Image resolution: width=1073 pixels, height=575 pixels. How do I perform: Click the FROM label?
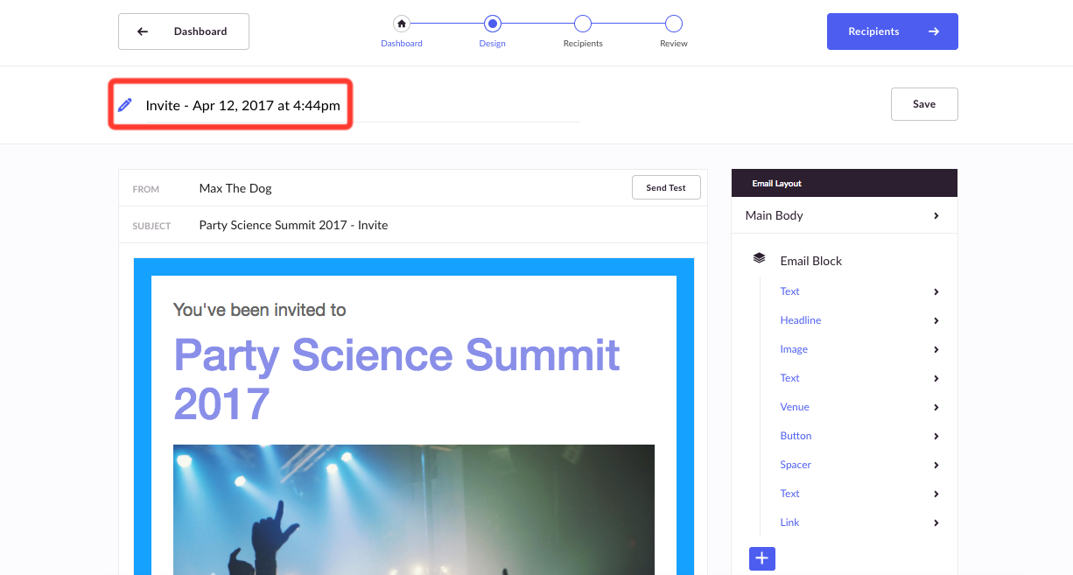(x=146, y=189)
